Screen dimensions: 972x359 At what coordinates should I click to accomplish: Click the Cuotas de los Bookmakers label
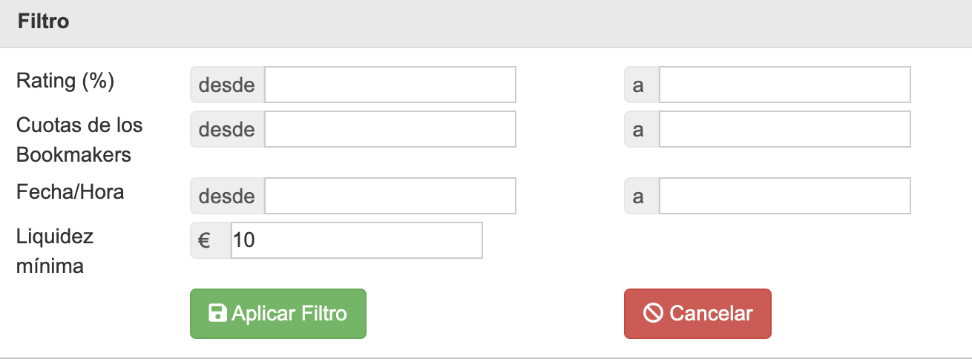pyautogui.click(x=79, y=139)
